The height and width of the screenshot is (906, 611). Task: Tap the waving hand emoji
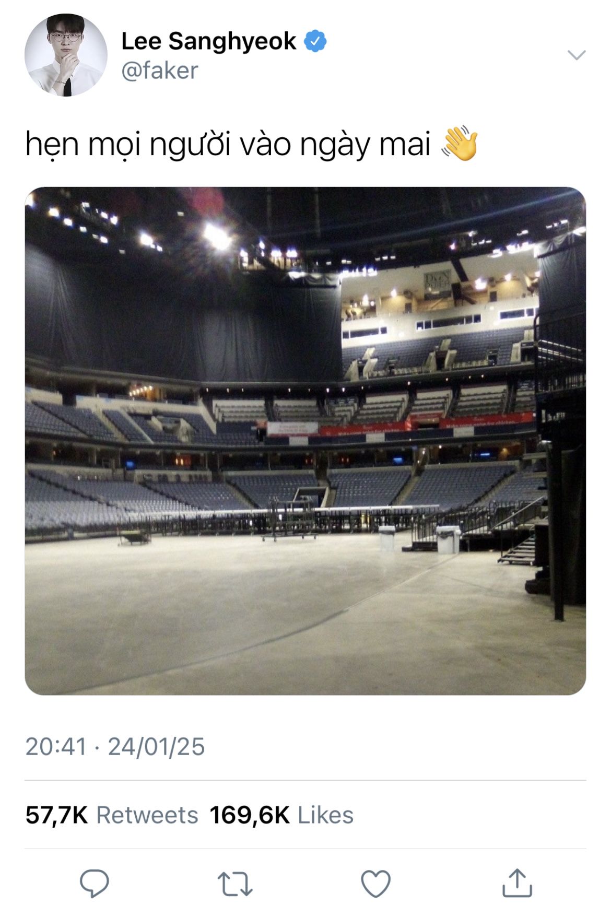[x=460, y=143]
